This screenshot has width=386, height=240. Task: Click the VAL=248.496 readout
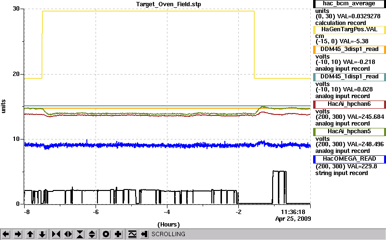click(366, 144)
